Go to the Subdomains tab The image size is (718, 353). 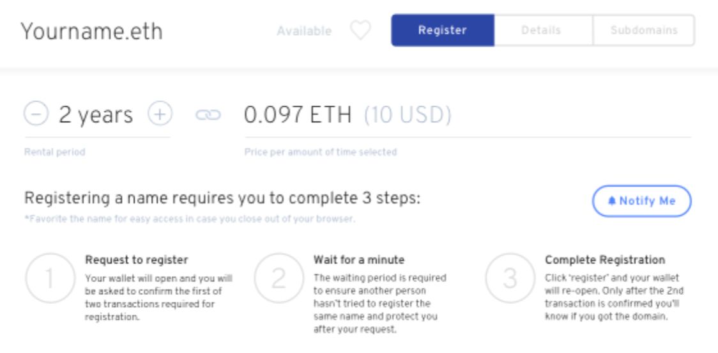point(643,30)
